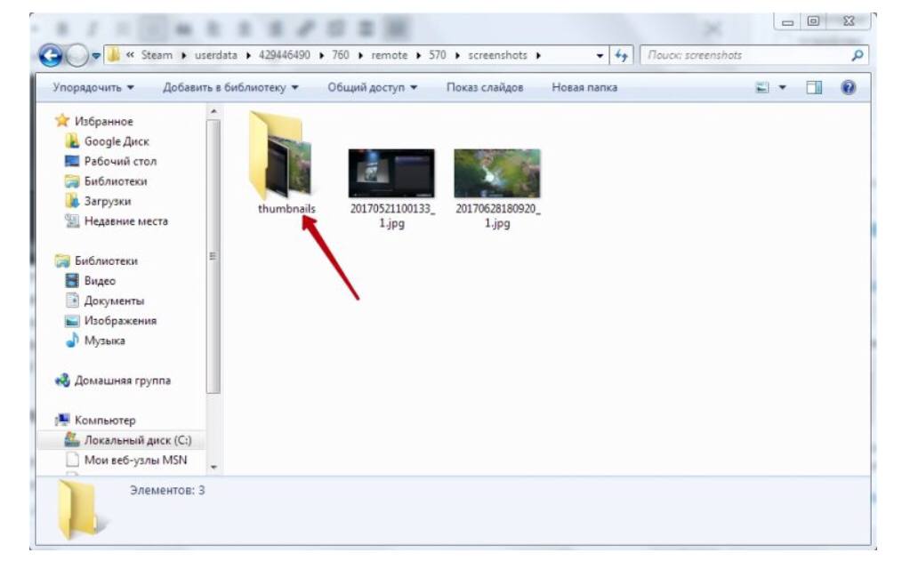Screen dimensions: 902x569
Task: Open the Общий доступ menu
Action: click(372, 87)
